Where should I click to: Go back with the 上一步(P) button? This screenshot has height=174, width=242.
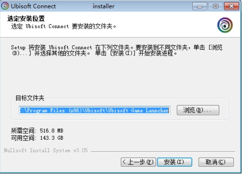tap(138, 162)
